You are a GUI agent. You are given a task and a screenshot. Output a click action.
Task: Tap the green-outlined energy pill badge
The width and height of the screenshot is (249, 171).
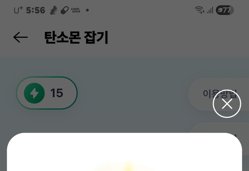click(x=47, y=93)
